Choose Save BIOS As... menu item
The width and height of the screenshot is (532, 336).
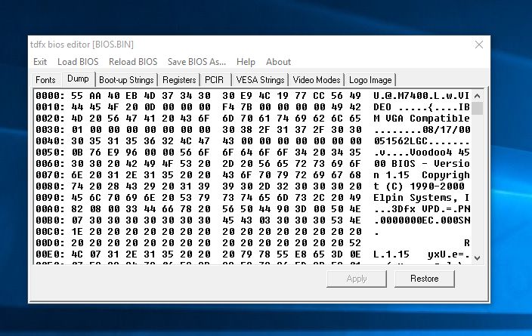click(196, 62)
